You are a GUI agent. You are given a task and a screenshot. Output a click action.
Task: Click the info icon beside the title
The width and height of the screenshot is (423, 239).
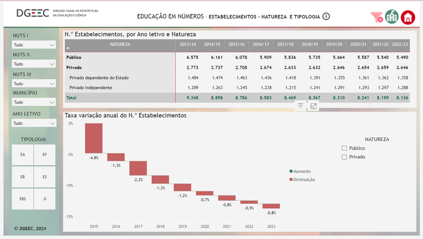point(326,17)
